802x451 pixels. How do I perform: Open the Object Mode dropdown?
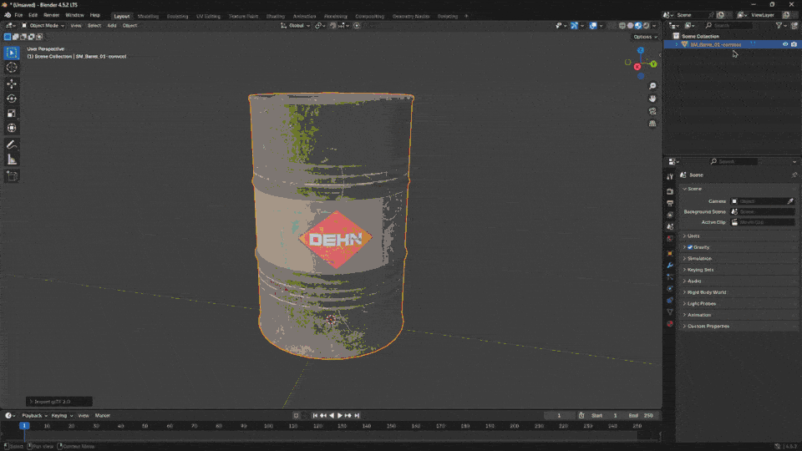point(43,26)
